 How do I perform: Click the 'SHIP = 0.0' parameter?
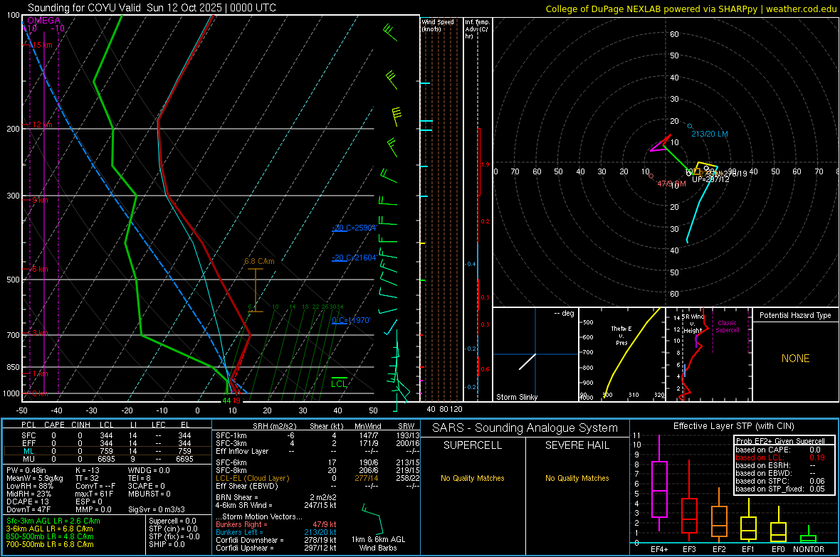pyautogui.click(x=167, y=544)
